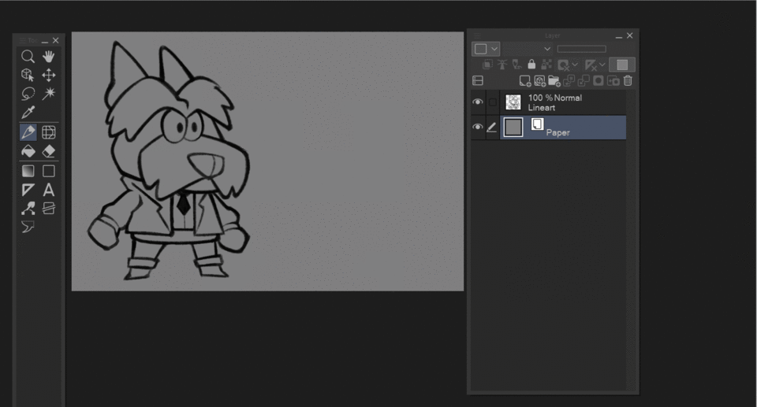This screenshot has width=757, height=407.
Task: Select the Lineart layer row
Action: [x=563, y=102]
